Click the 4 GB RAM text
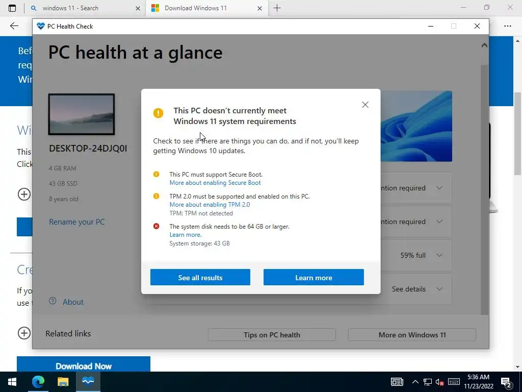522x392 pixels. click(63, 168)
